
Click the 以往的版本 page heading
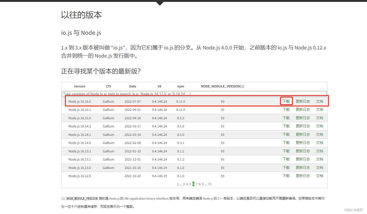[x=82, y=15]
